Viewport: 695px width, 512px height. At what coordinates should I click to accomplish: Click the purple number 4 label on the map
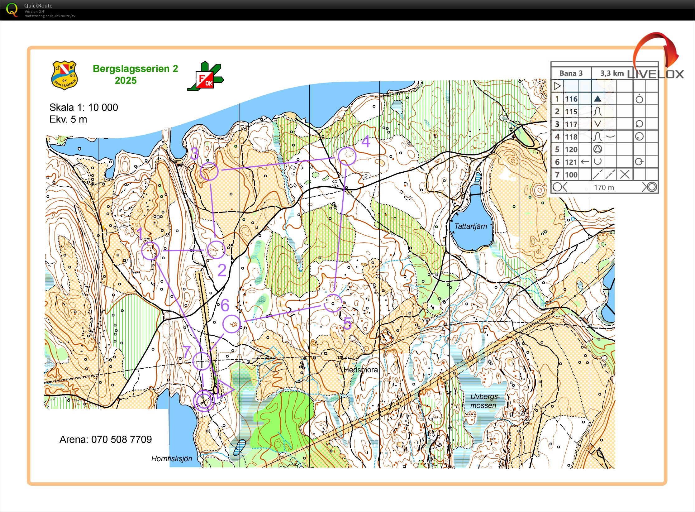click(x=366, y=141)
